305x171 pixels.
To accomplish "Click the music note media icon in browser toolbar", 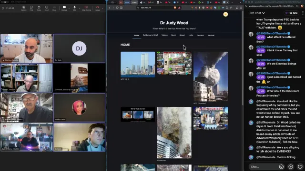I will (x=237, y=8).
